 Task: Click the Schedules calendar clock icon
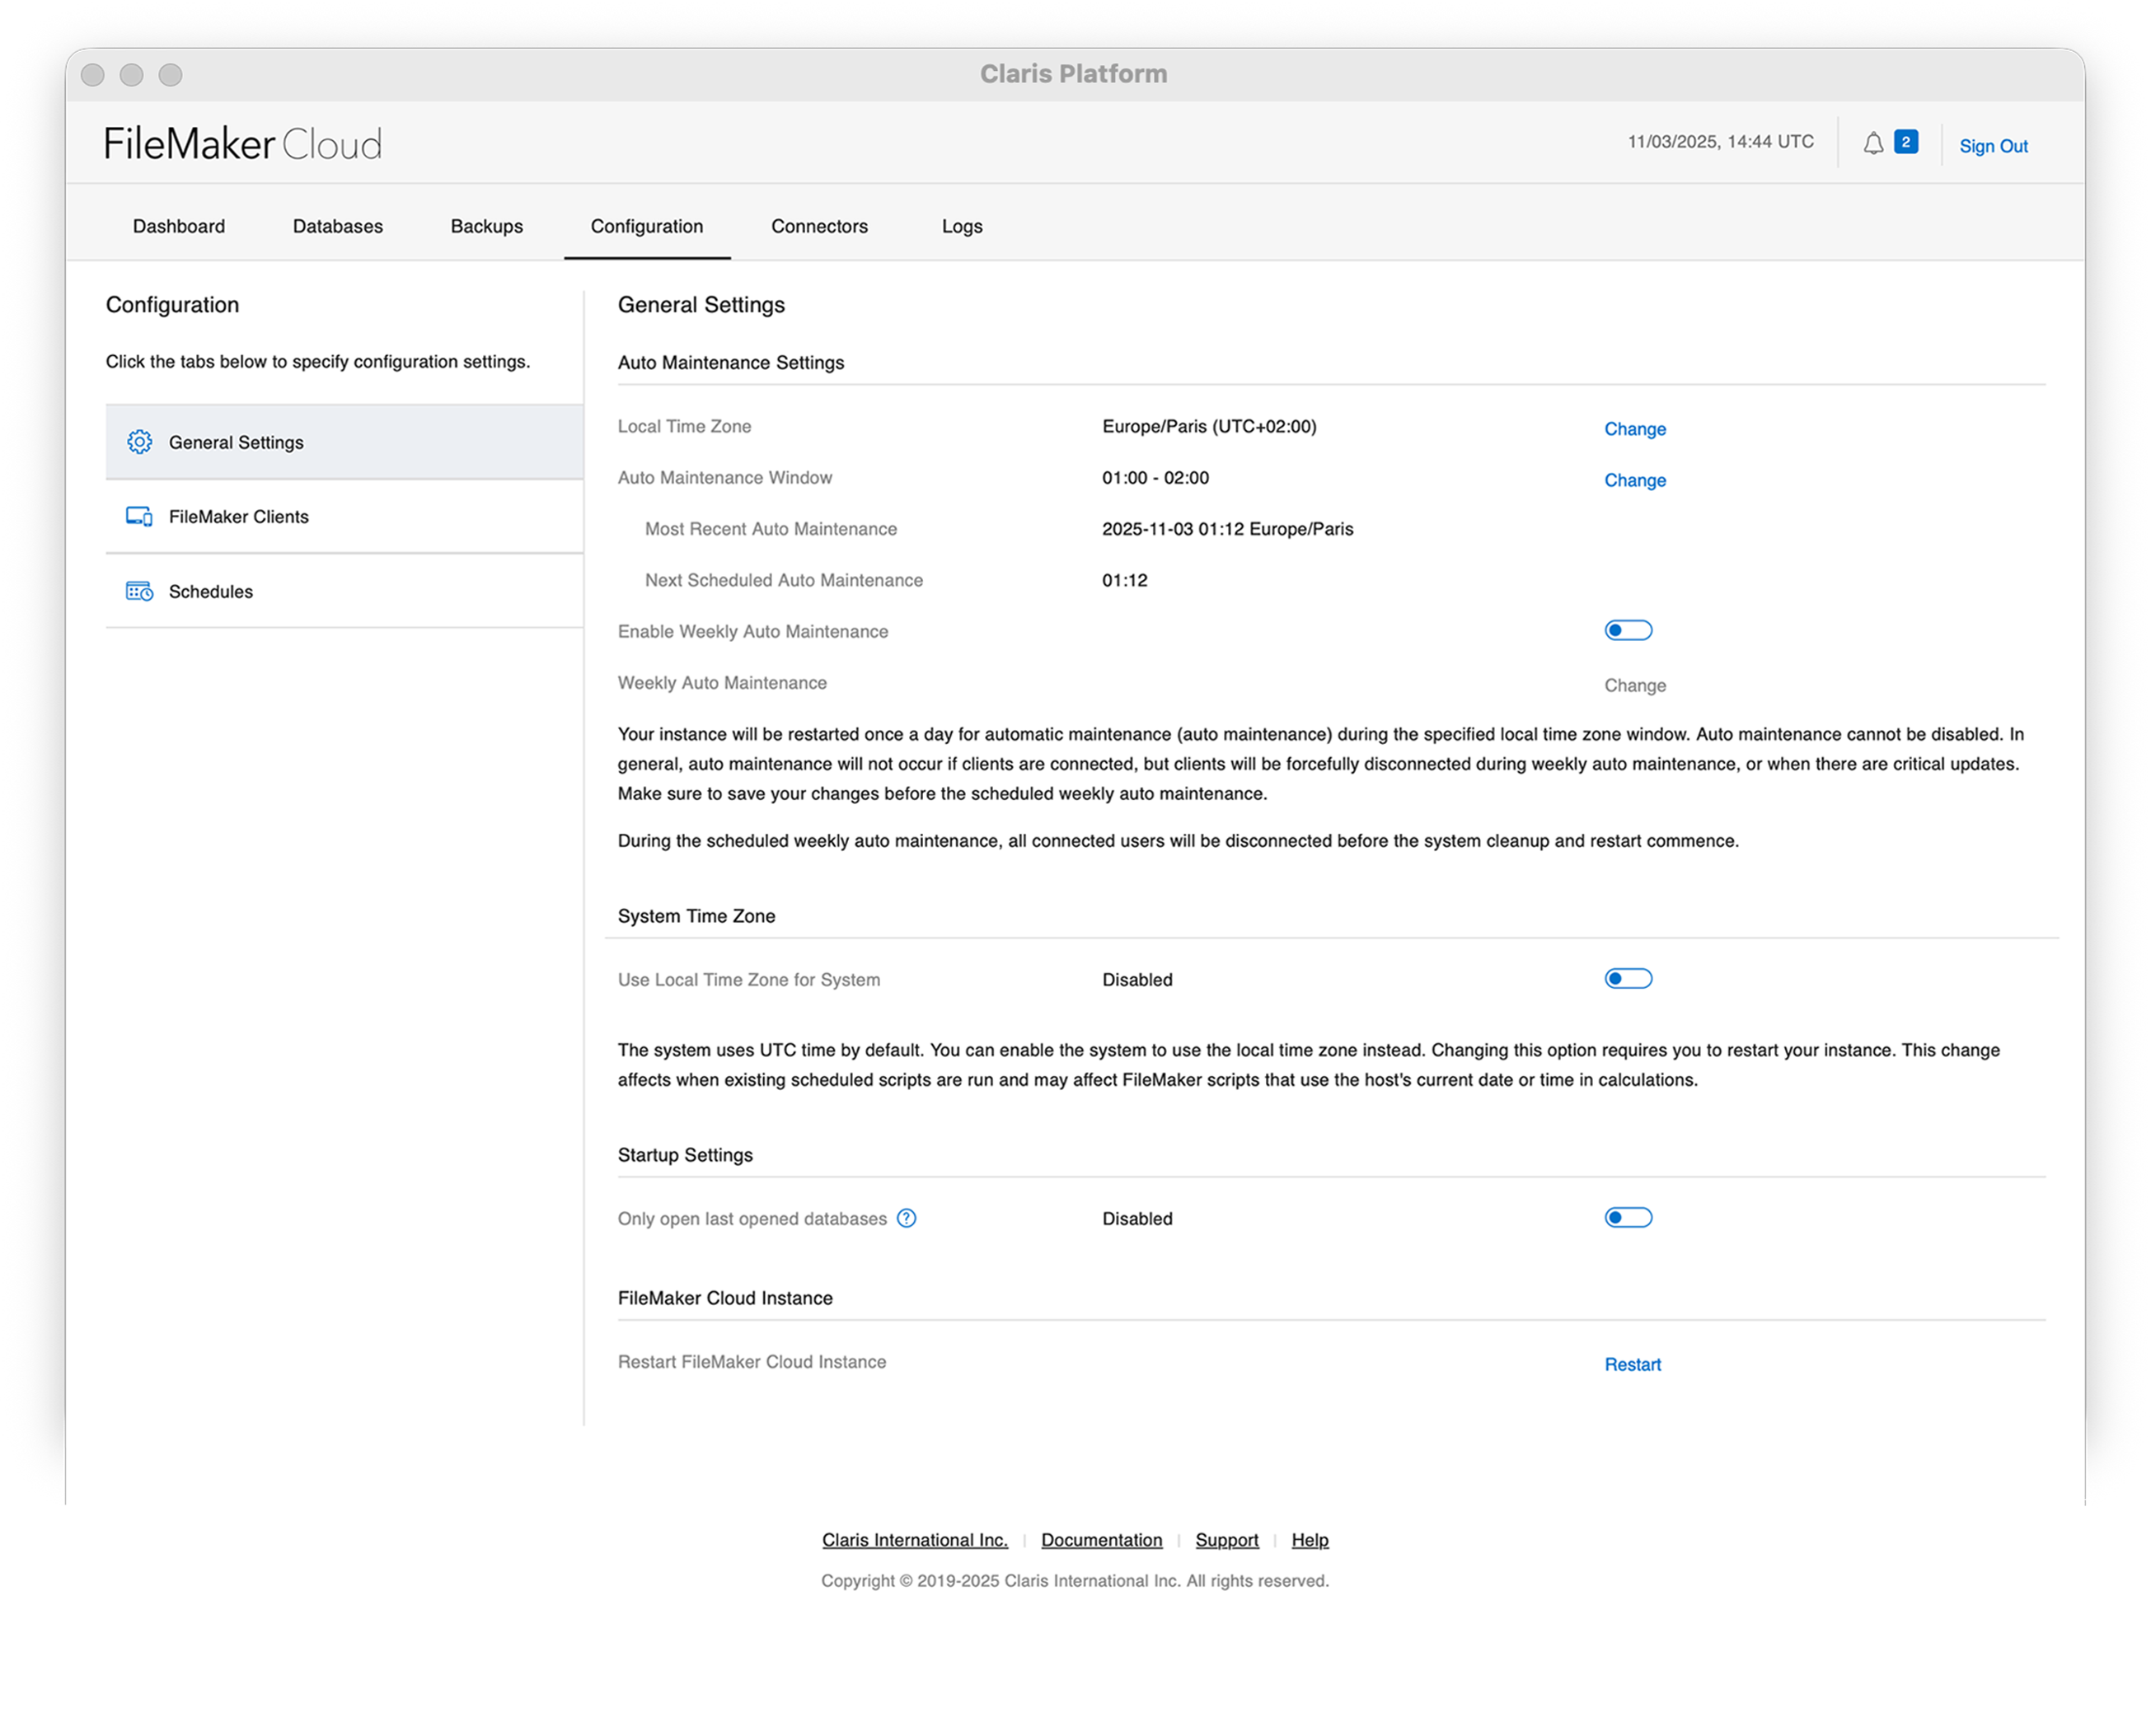139,591
